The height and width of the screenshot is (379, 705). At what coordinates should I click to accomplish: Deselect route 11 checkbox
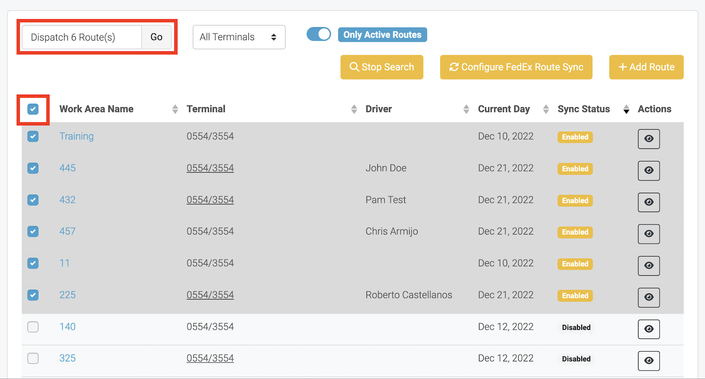33,263
